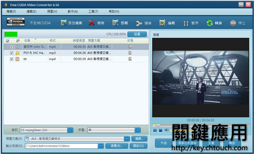254x154 pixels.
Task: Uncheck the ttt file checkbox
Action: 11,59
